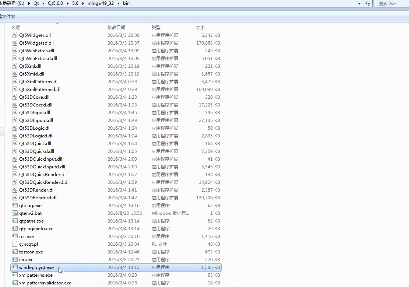The width and height of the screenshot is (409, 287).
Task: Select the Qt53DQuickRenderd.dll file name
Action: click(44, 182)
